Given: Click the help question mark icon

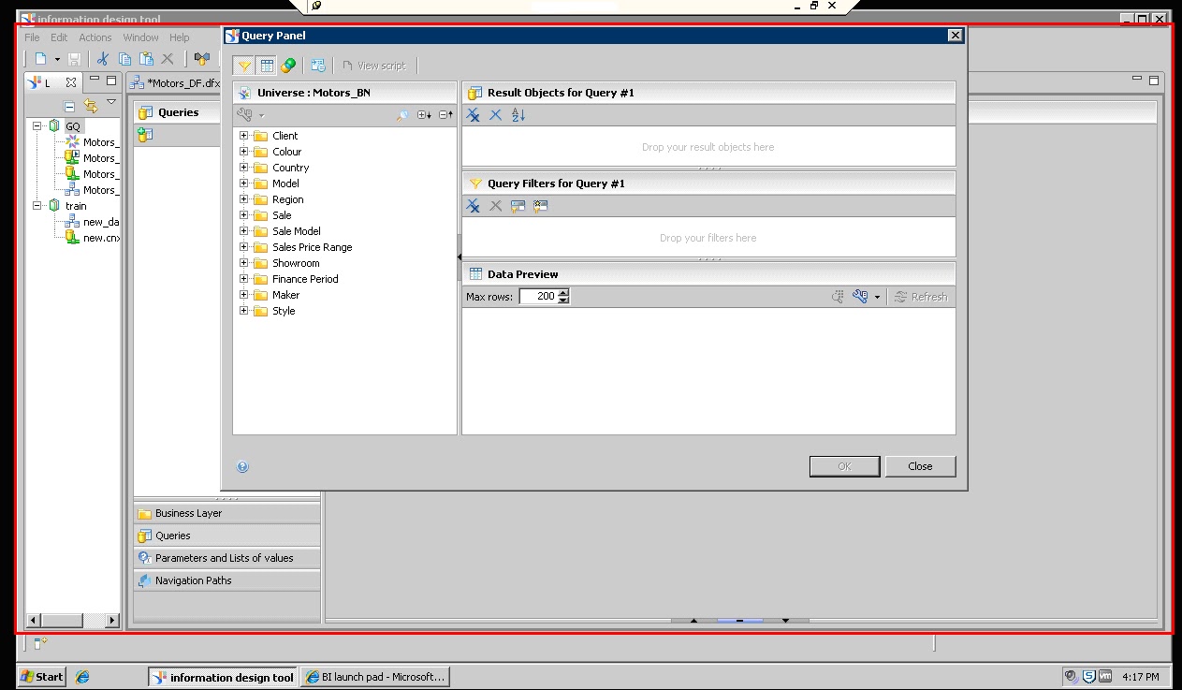Looking at the screenshot, I should [x=242, y=465].
